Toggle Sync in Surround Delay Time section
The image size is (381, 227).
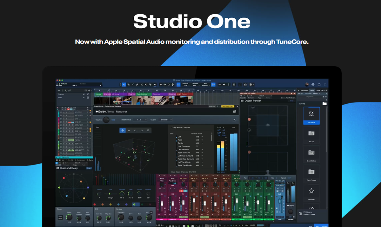tap(60, 216)
